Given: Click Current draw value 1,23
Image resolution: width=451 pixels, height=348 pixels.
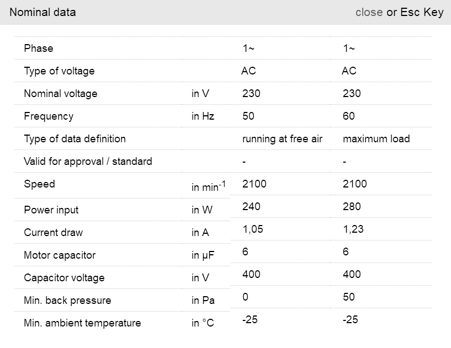Looking at the screenshot, I should coord(353,229).
